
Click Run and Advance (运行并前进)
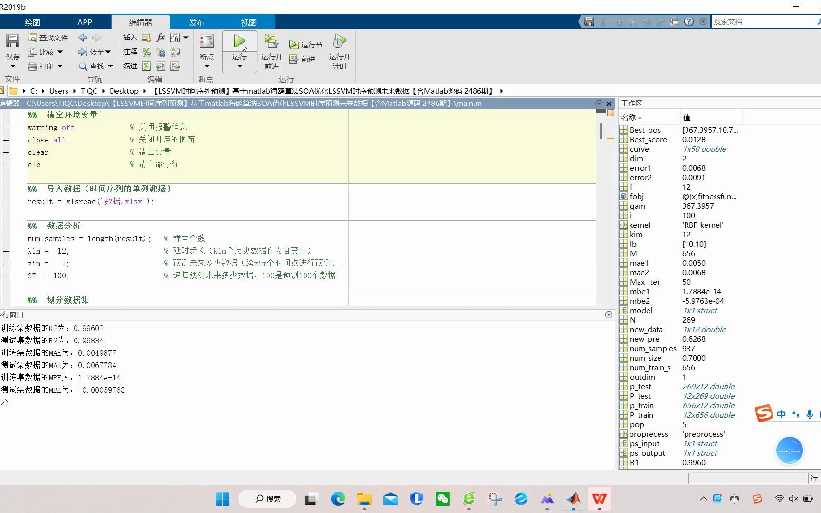pos(272,52)
